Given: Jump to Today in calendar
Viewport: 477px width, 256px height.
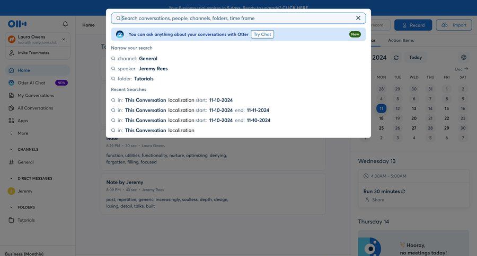Looking at the screenshot, I should (x=415, y=58).
